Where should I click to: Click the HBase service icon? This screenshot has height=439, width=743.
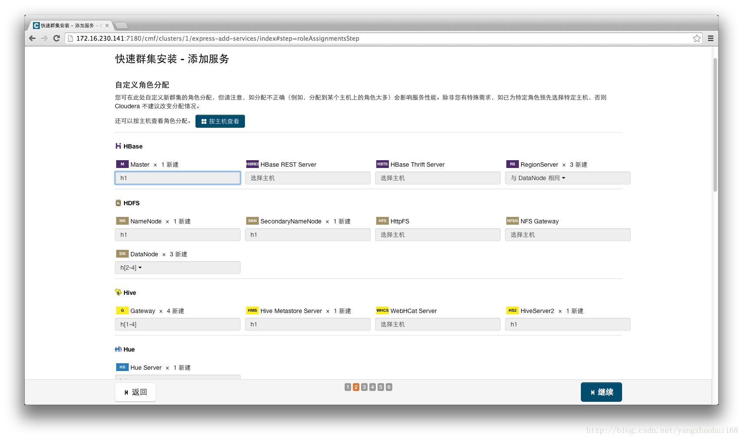tap(118, 146)
